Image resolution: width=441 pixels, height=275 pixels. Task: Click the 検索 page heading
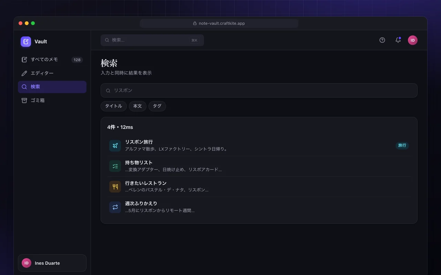coord(109,63)
